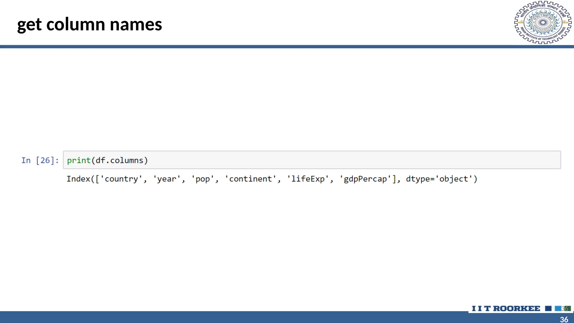Click the word Index in output
The width and height of the screenshot is (574, 323).
click(78, 179)
